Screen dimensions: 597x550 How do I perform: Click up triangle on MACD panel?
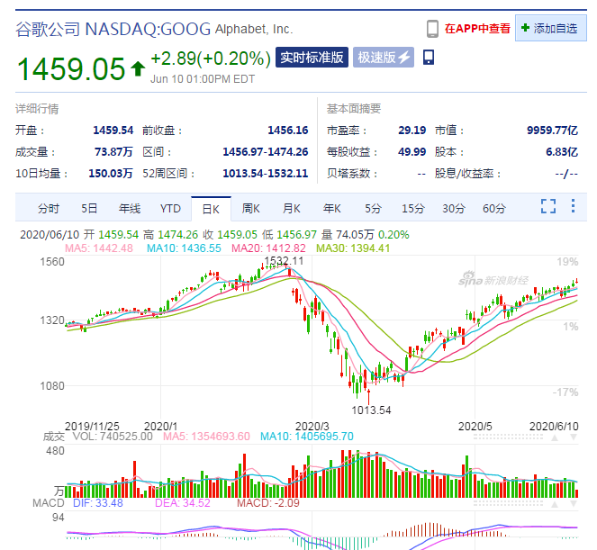(x=555, y=505)
